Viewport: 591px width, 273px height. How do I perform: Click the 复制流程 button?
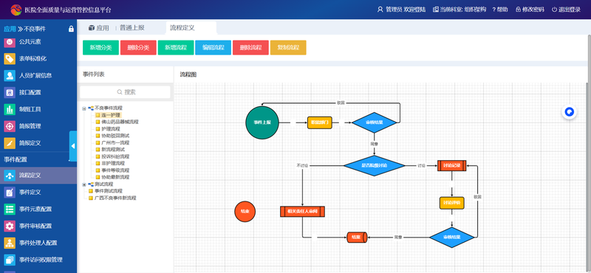tap(288, 48)
